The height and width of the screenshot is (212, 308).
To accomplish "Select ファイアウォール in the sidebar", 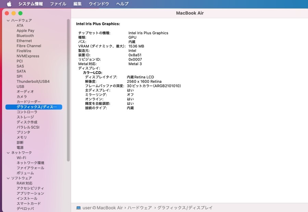I will (30, 168).
